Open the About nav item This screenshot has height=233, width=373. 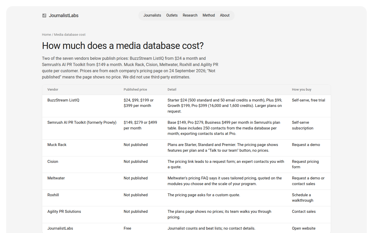click(x=225, y=15)
